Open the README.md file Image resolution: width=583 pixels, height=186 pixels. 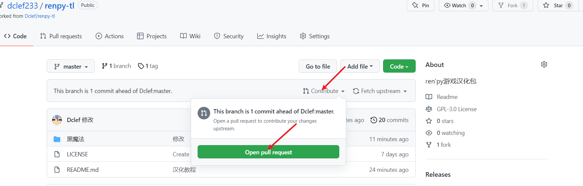(83, 170)
